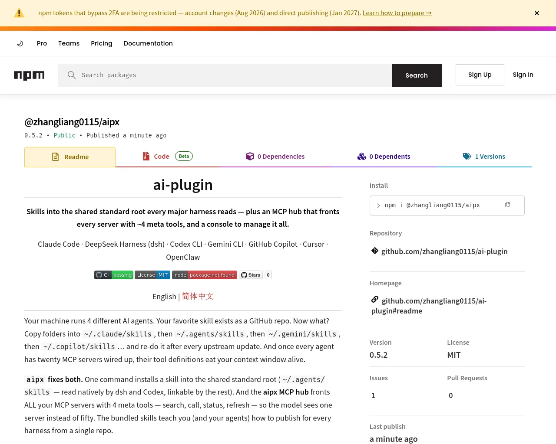Click the '~/.claude/skills' inline code
The image size is (556, 444).
[118, 334]
